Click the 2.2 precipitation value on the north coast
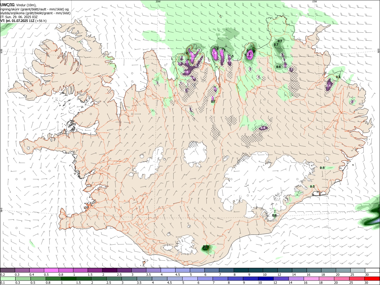Viewport: 380px width, 285px height. pos(249,55)
